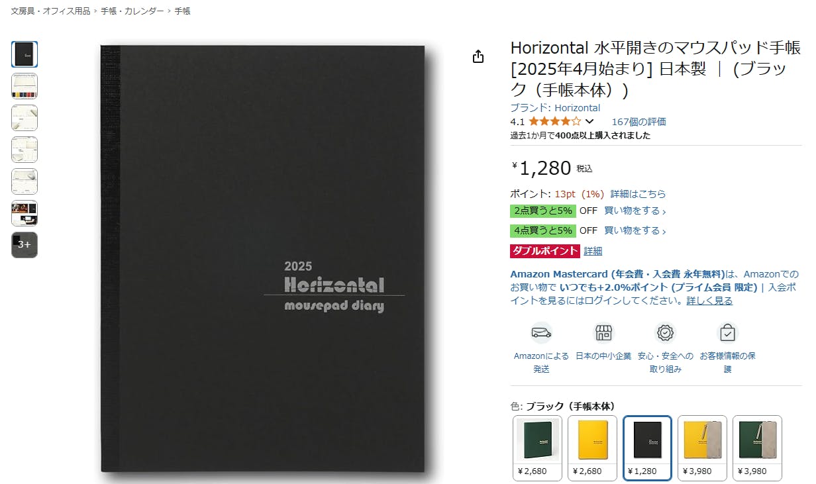Select the black ¥1,280 color option
The height and width of the screenshot is (484, 816).
(x=648, y=448)
